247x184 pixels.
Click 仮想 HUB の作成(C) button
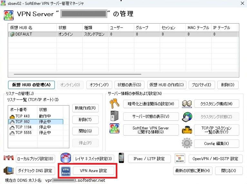coord(167,85)
